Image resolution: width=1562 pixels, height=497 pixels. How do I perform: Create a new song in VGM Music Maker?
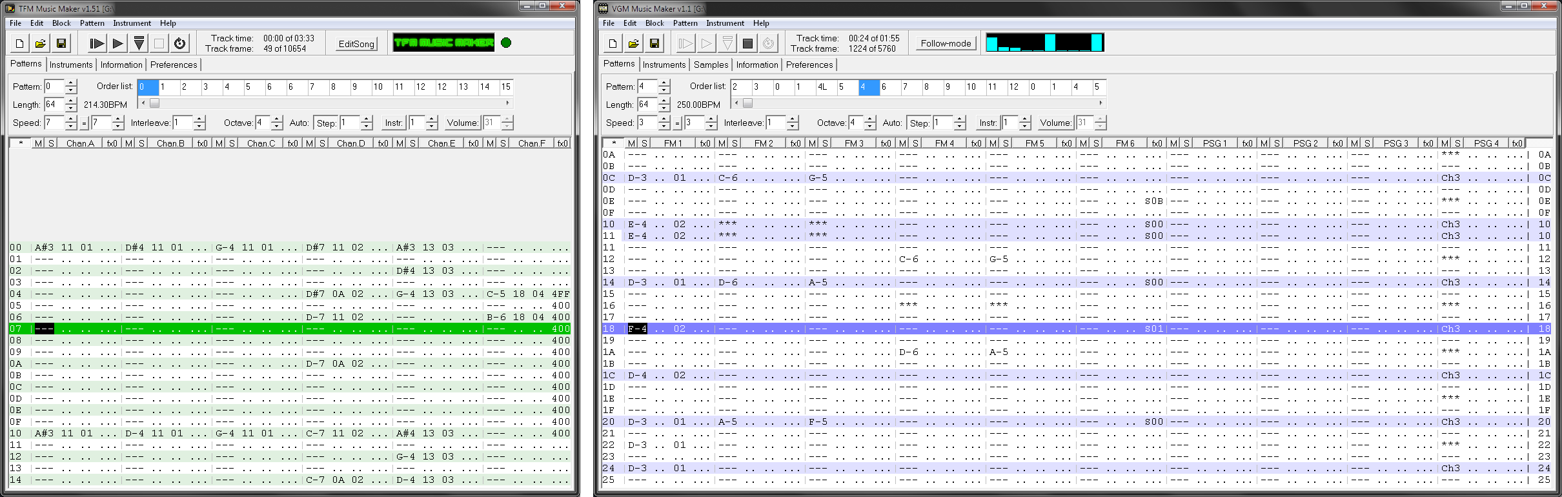coord(613,43)
